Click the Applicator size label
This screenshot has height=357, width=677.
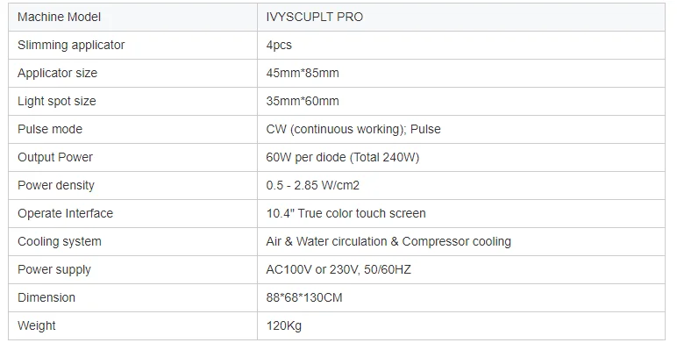[x=57, y=73]
